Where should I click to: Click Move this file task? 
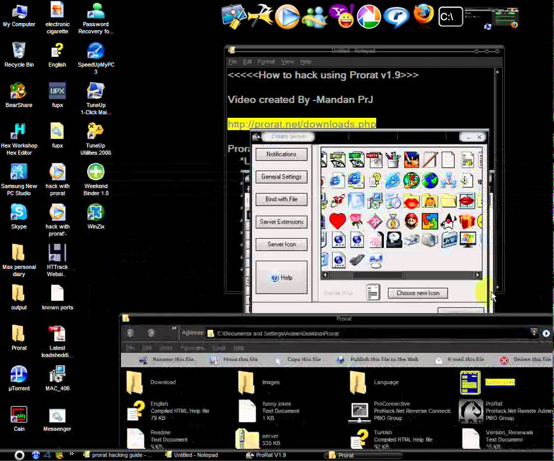(234, 360)
